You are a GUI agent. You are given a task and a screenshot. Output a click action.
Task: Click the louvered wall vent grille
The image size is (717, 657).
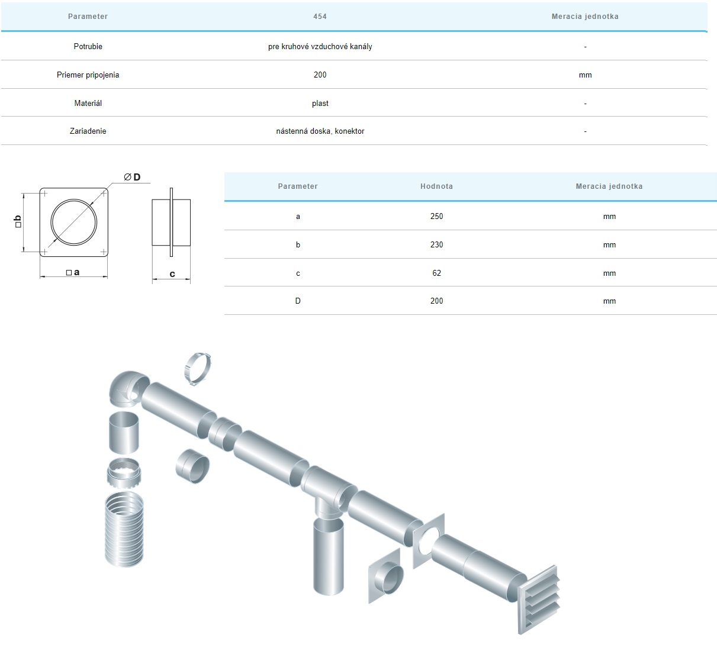click(539, 599)
